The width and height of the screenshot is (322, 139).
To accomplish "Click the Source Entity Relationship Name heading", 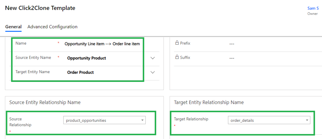I will [x=45, y=102].
